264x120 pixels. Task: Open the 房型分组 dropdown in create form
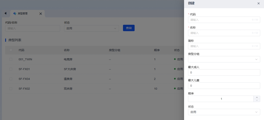point(224,59)
